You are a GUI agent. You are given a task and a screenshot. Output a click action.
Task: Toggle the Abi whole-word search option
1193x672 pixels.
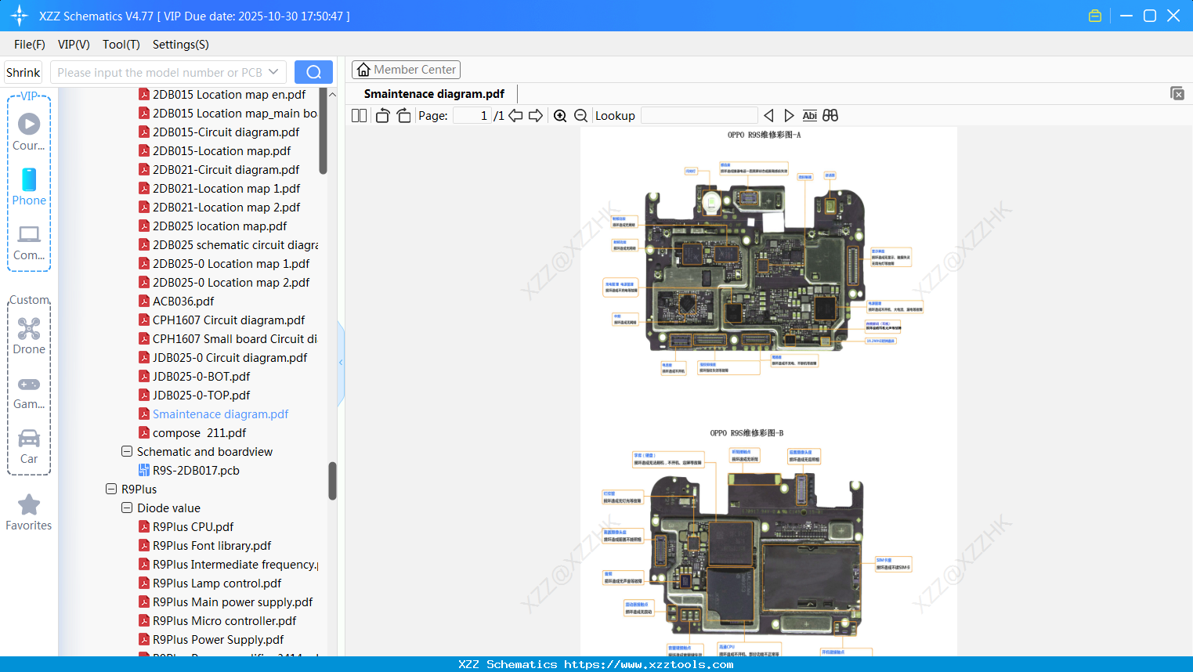point(809,115)
